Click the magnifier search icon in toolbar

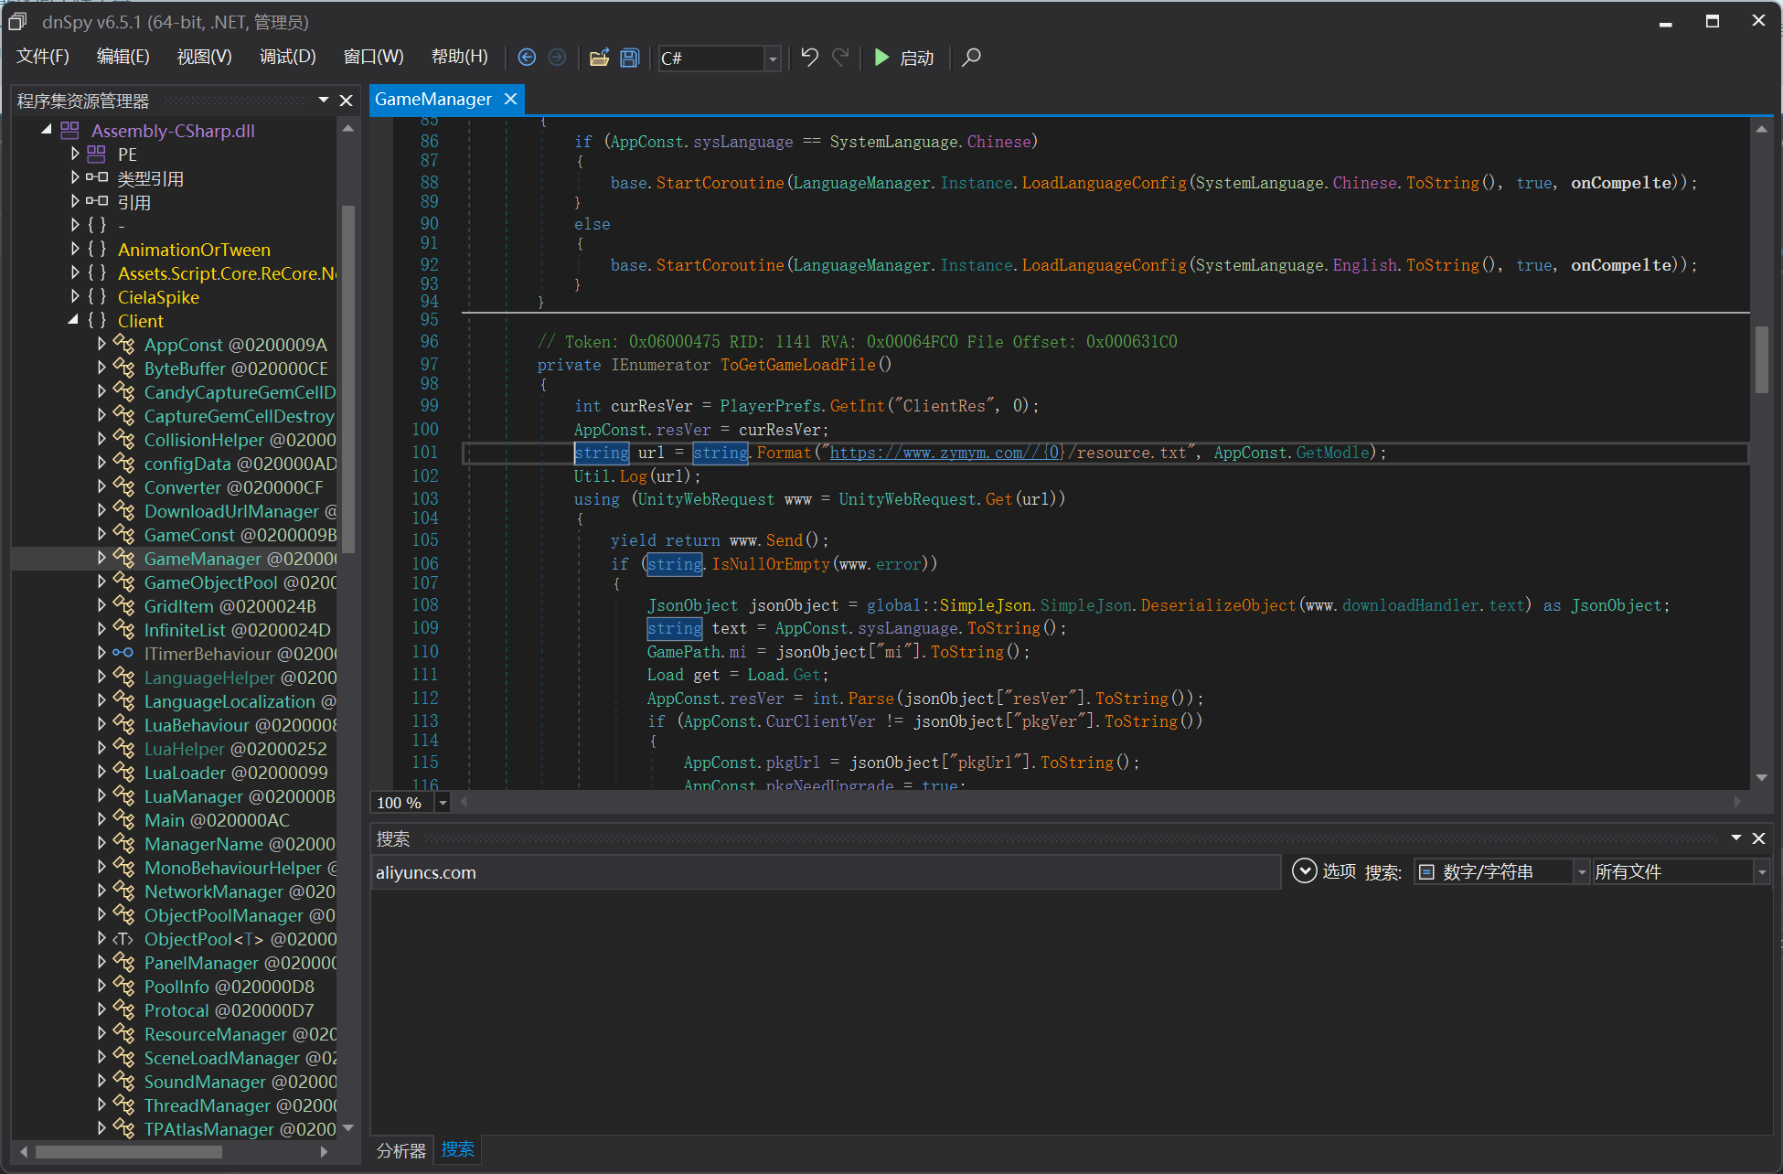(x=971, y=58)
